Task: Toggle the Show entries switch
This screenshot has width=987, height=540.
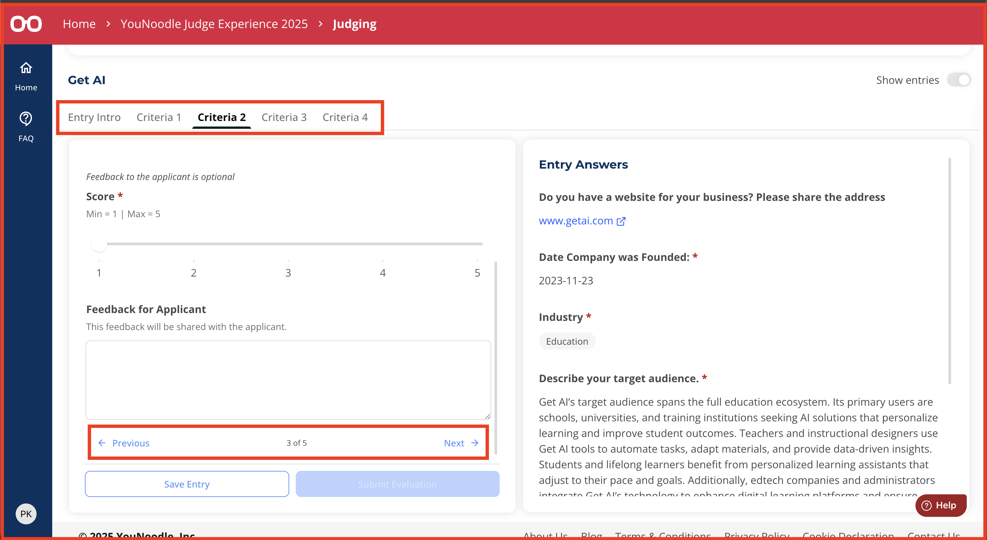Action: tap(959, 80)
